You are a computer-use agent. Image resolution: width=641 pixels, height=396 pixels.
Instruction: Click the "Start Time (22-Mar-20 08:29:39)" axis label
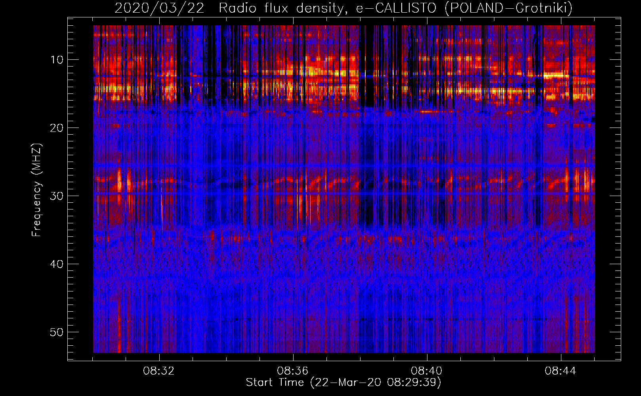(x=343, y=383)
